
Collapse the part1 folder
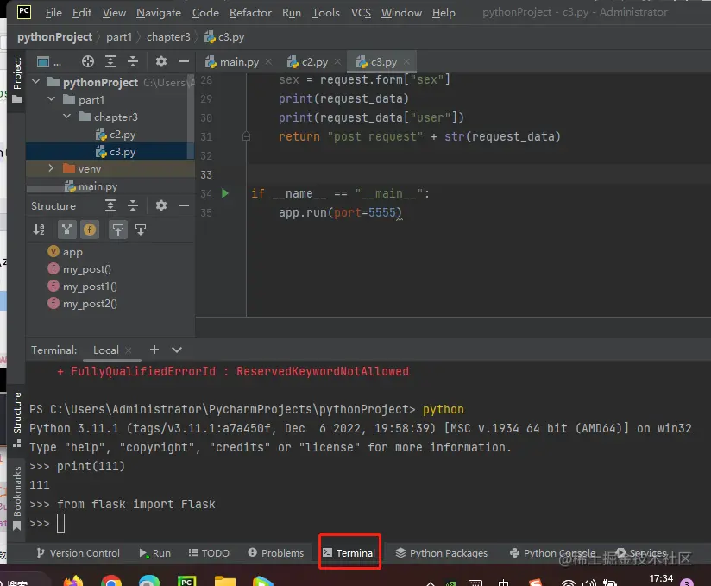pyautogui.click(x=51, y=99)
